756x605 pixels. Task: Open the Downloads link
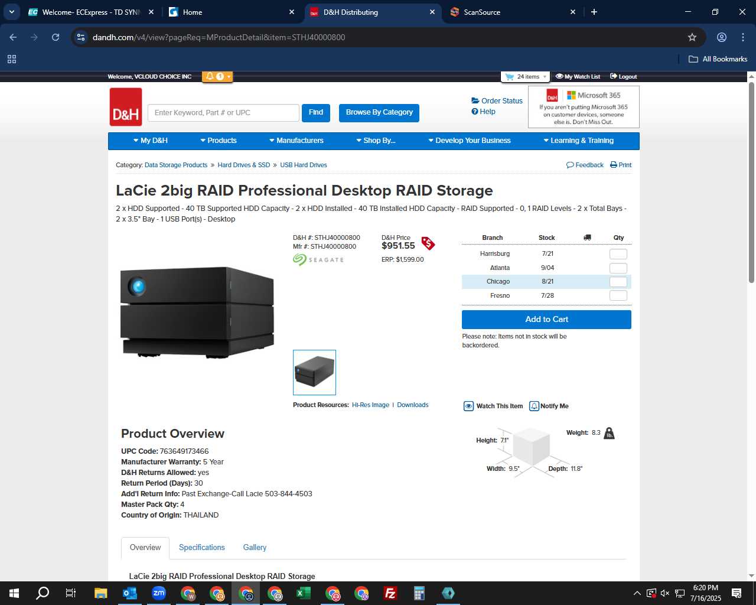pos(413,405)
